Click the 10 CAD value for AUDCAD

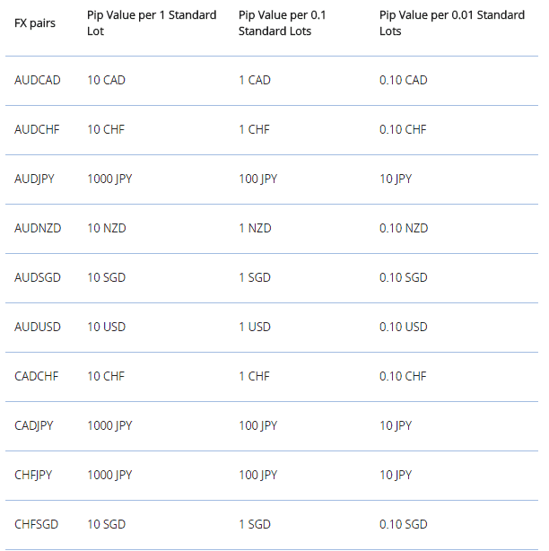tap(106, 80)
